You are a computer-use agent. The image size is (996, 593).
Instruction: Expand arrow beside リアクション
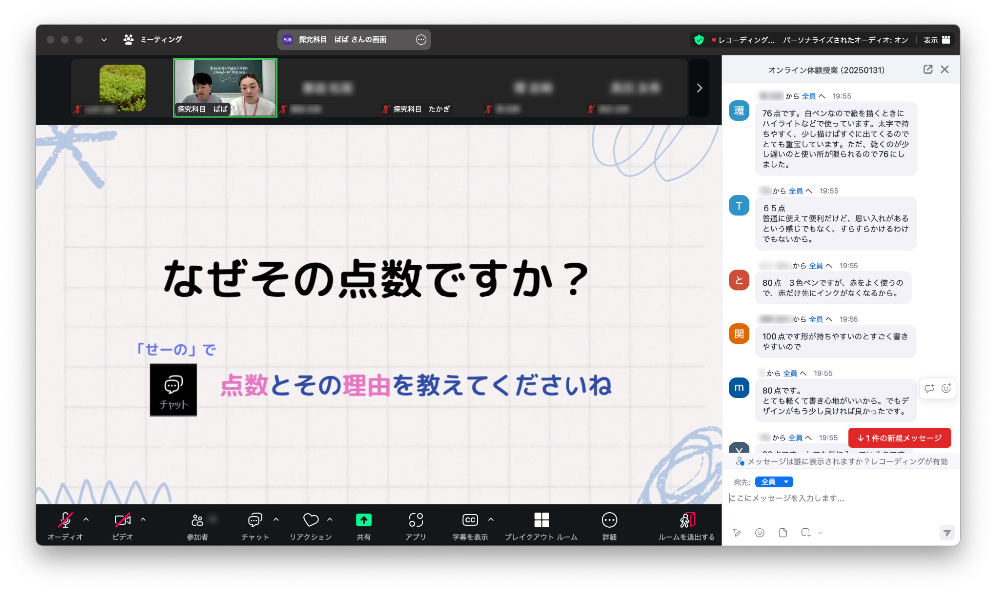point(330,519)
